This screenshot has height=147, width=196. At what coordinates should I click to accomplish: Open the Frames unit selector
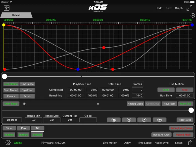pyautogui.click(x=137, y=84)
